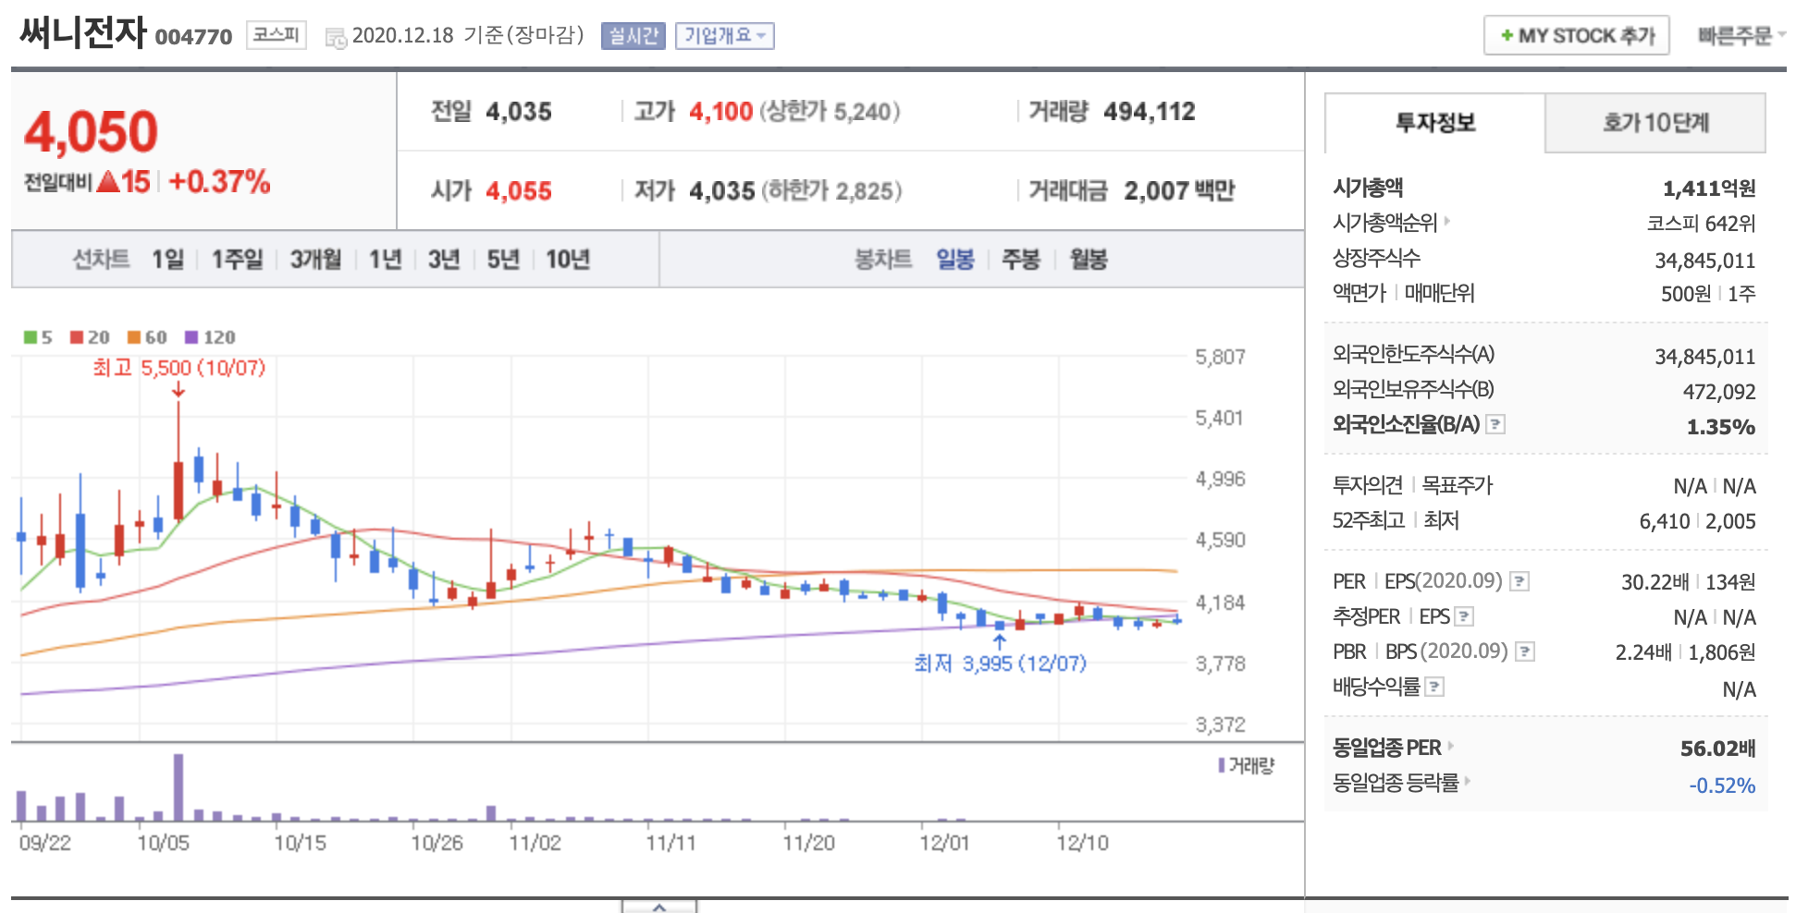Click the 동일업종 PER link
Viewport: 1796px width, 913px height.
click(x=1387, y=747)
